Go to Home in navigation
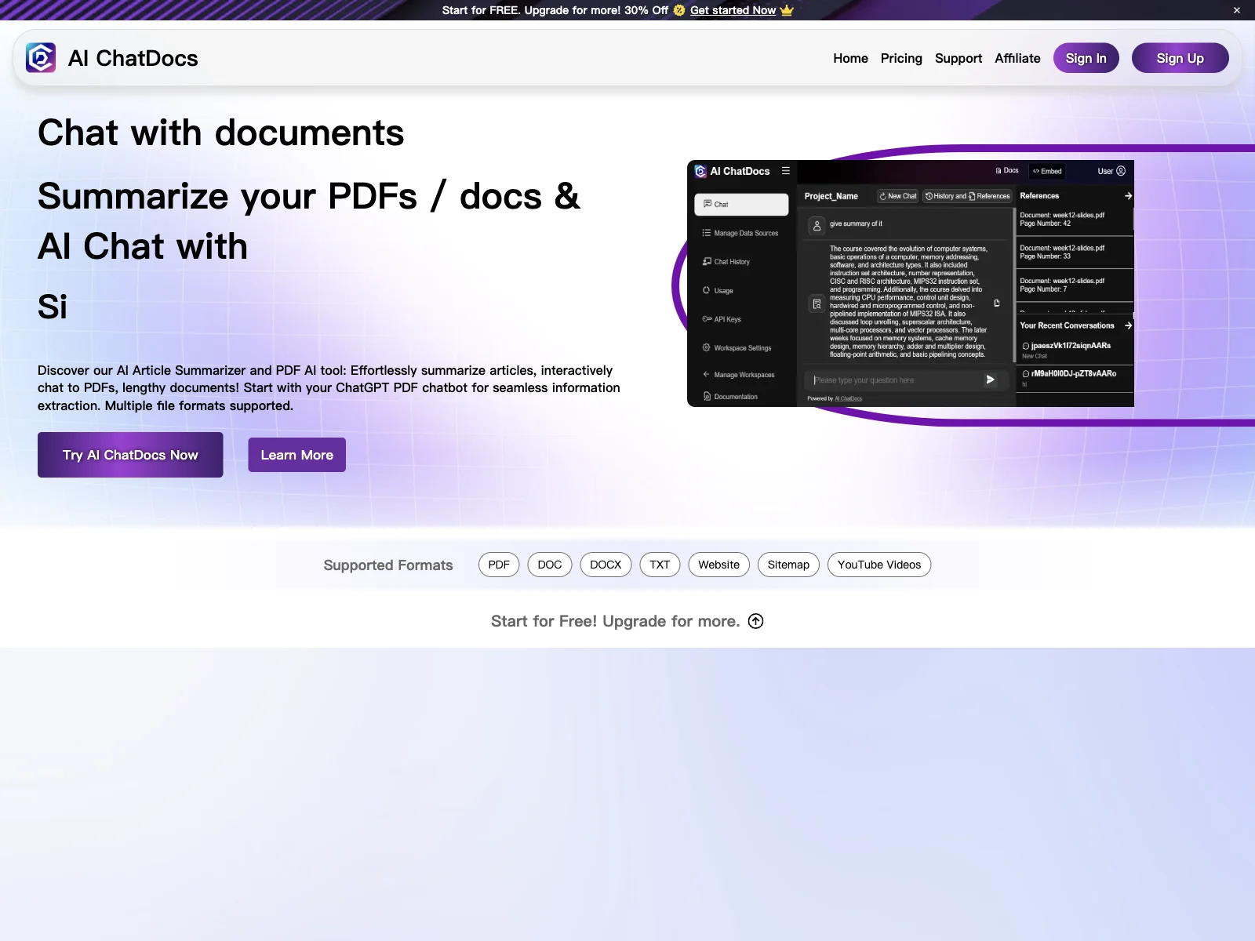Screen dimensions: 1255x941 [x=850, y=58]
